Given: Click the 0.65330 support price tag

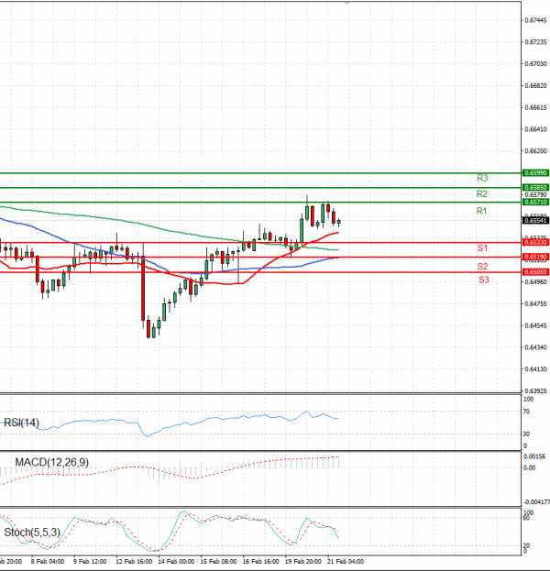Looking at the screenshot, I should click(x=535, y=242).
